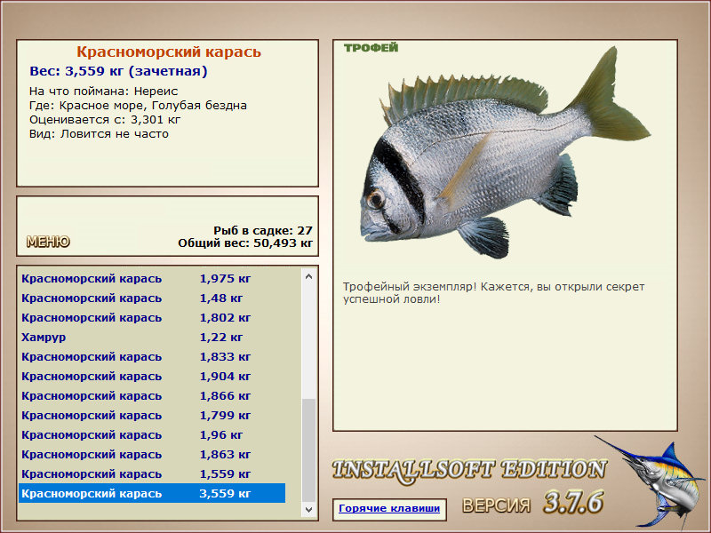Image resolution: width=711 pixels, height=533 pixels.
Task: Open the МЕНЮ button
Action: point(48,242)
